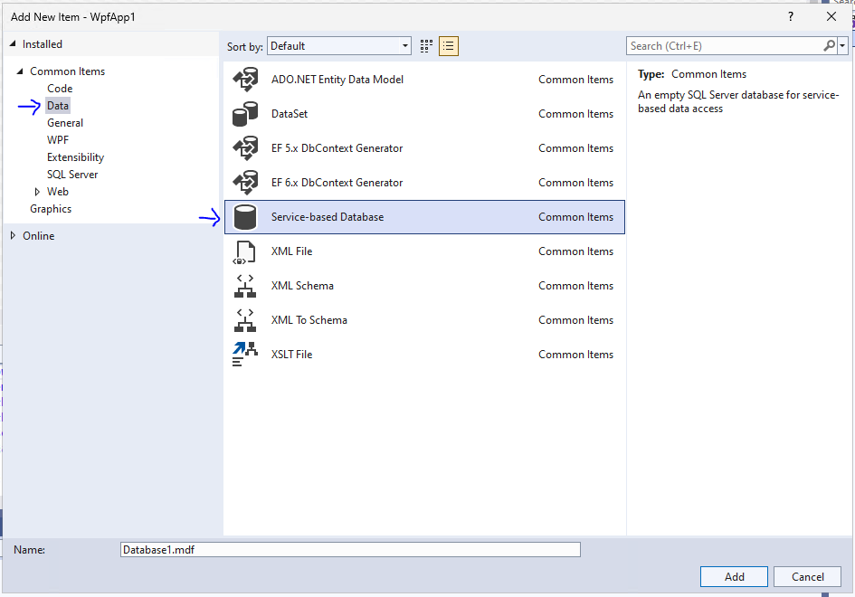Select the XML File template name
This screenshot has height=597, width=855.
coord(291,251)
